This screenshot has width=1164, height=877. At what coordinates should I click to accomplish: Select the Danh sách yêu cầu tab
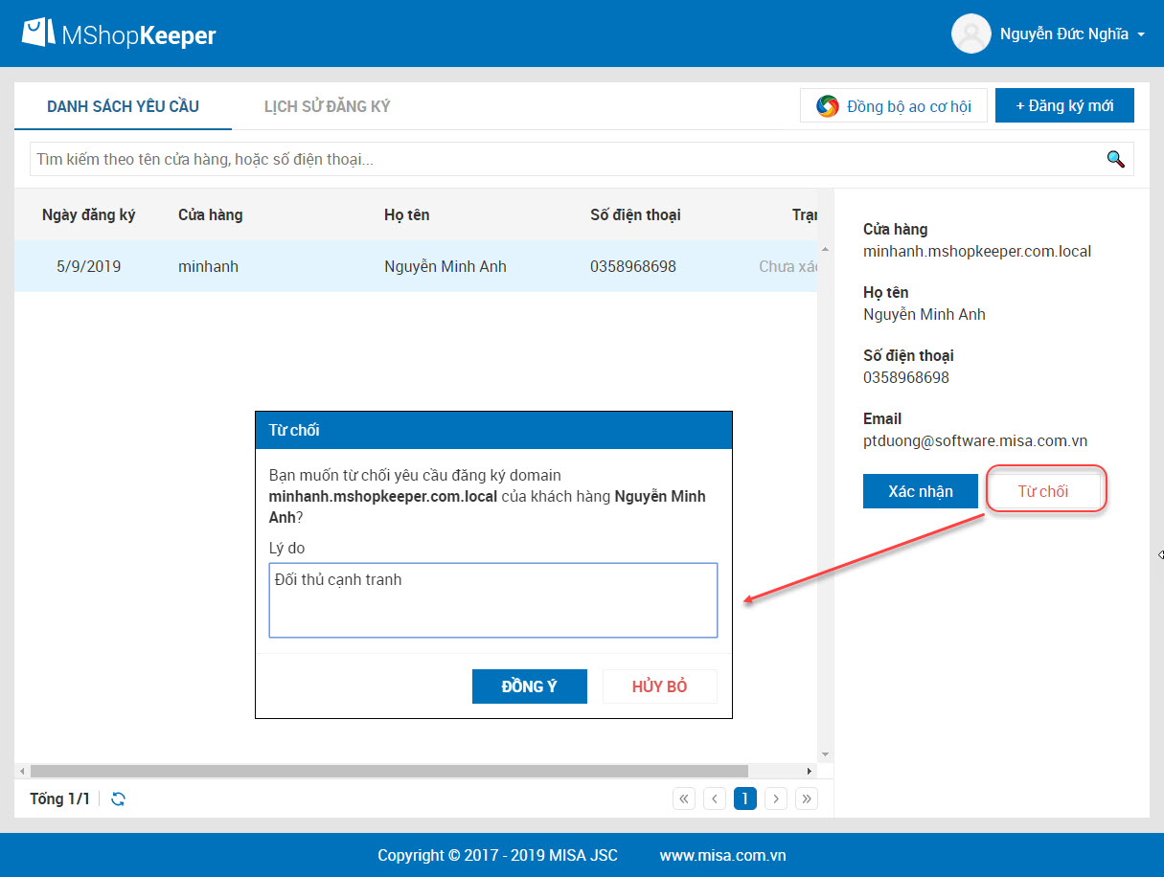tap(123, 106)
